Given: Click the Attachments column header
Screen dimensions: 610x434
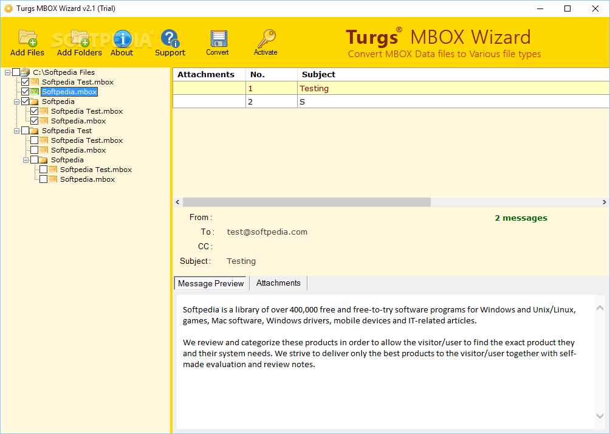Looking at the screenshot, I should (209, 74).
